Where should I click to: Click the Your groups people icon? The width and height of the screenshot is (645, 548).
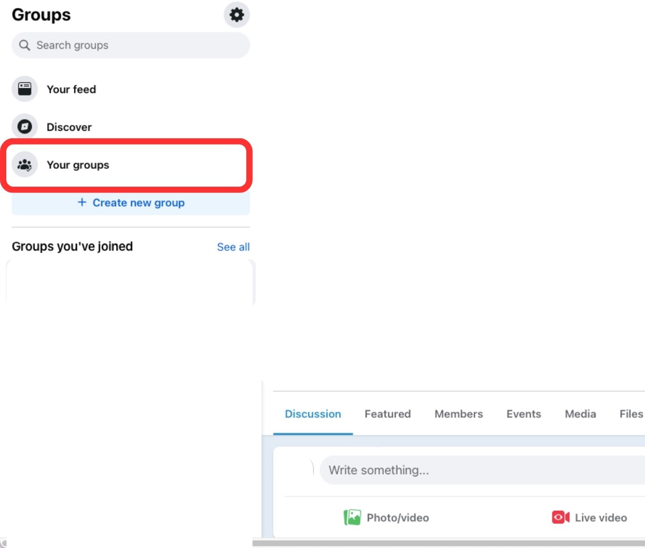pyautogui.click(x=25, y=165)
